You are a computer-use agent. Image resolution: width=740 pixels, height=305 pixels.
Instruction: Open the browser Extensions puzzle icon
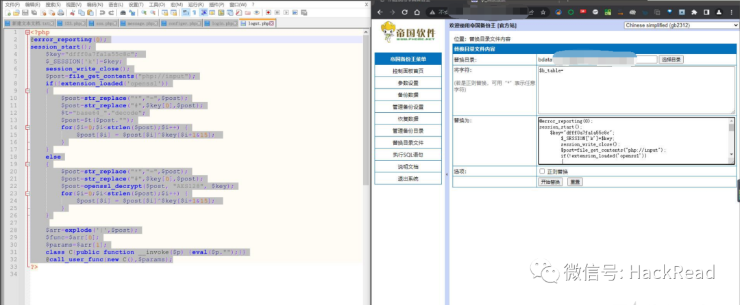pyautogui.click(x=694, y=12)
